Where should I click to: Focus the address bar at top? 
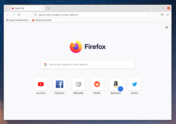click(x=90, y=15)
